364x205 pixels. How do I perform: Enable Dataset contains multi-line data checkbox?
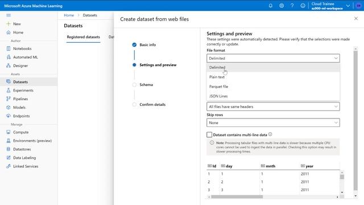pyautogui.click(x=209, y=134)
